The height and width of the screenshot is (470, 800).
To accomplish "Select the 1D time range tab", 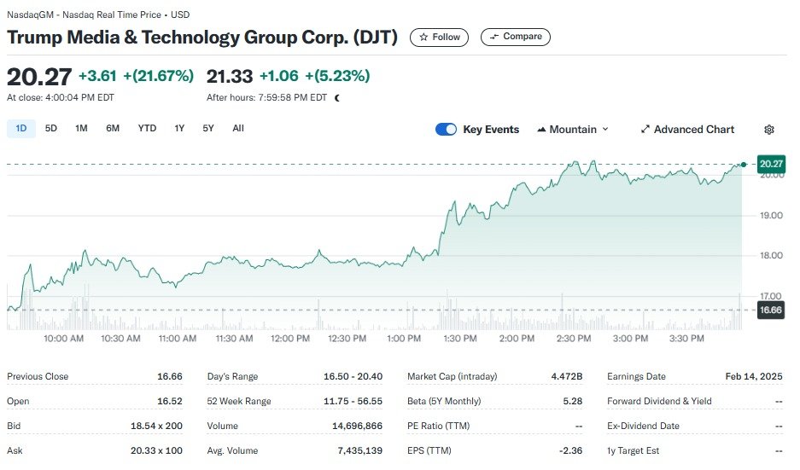I will 21,129.
